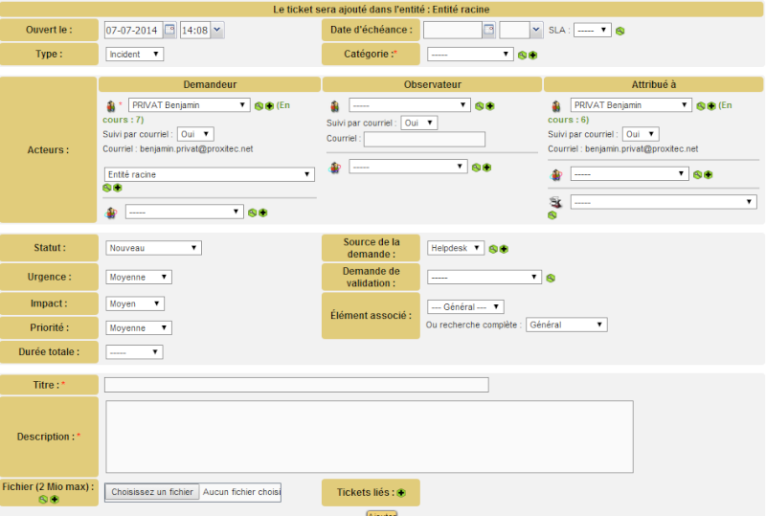The image size is (766, 516).
Task: Click green plus icon beside Catégorie dropdown
Action: [x=532, y=56]
